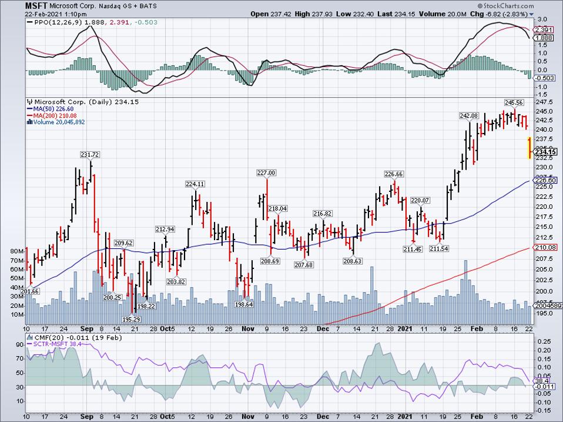
Task: Click the PPO(12,26,9) indicator label
Action: coord(58,22)
